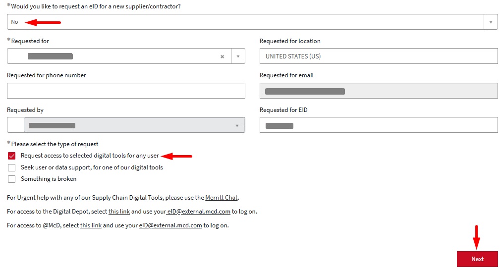Follow this link for @McD access
The image size is (503, 271).
91,225
